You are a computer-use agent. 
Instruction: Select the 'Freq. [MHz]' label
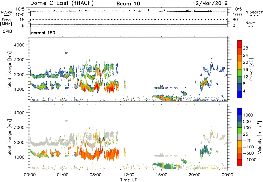(6, 22)
